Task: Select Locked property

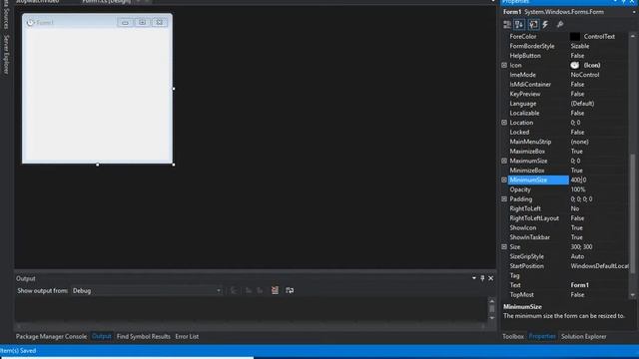Action: [x=519, y=133]
